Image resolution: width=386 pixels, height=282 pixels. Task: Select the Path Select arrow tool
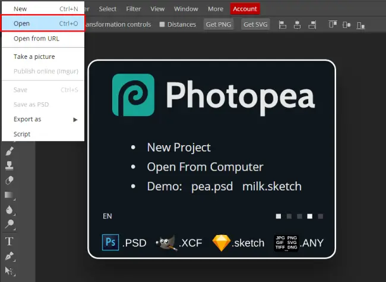point(10,271)
